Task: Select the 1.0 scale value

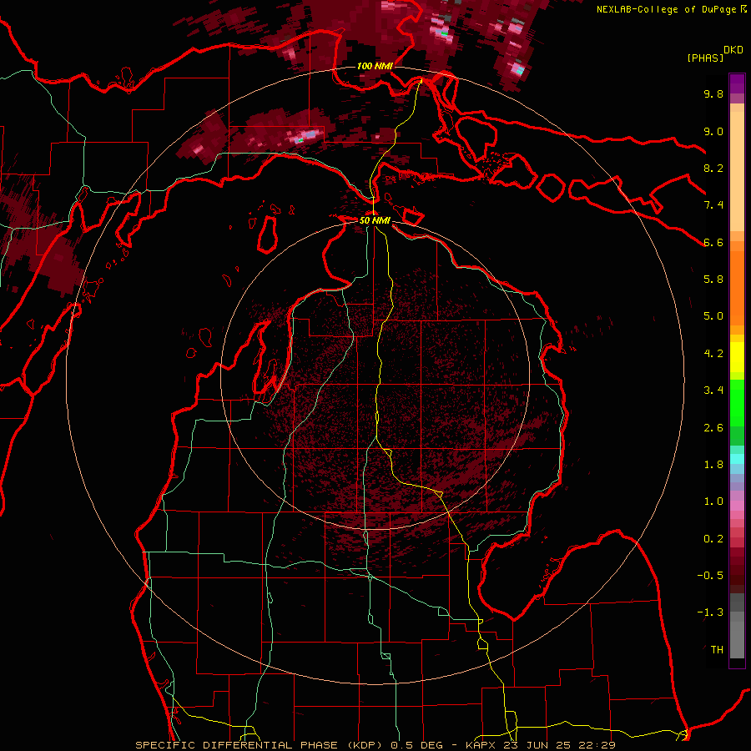Action: (713, 502)
